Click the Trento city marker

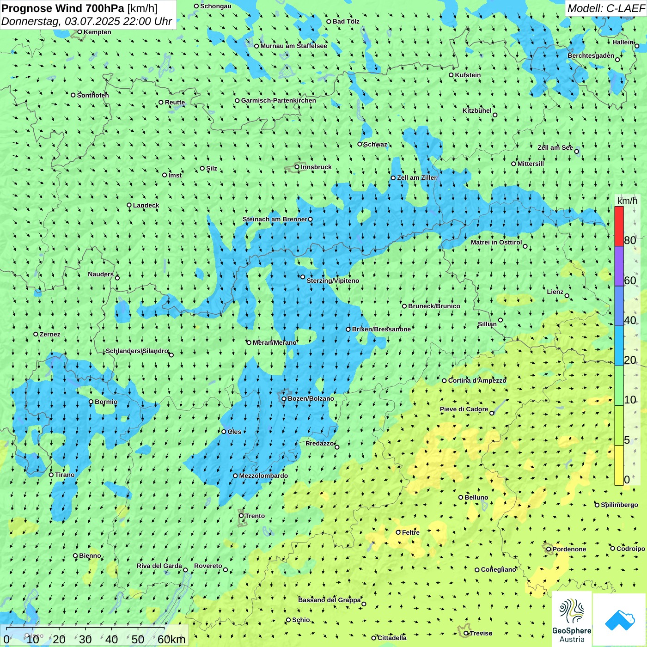pyautogui.click(x=241, y=516)
